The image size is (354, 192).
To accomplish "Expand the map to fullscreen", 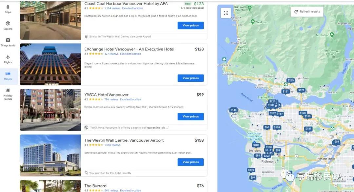I will coord(226,13).
